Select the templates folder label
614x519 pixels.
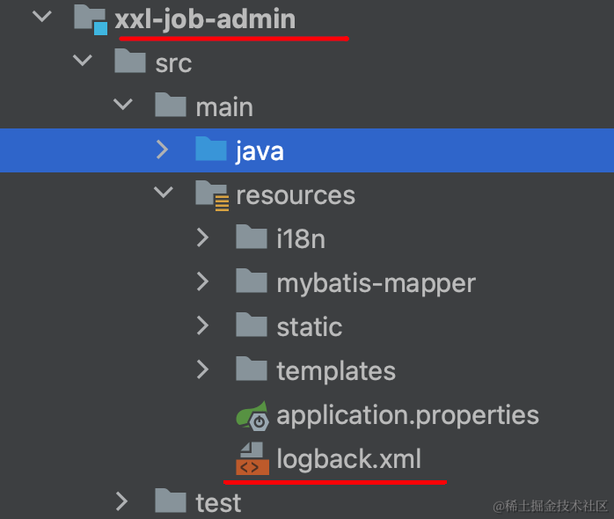pos(336,371)
